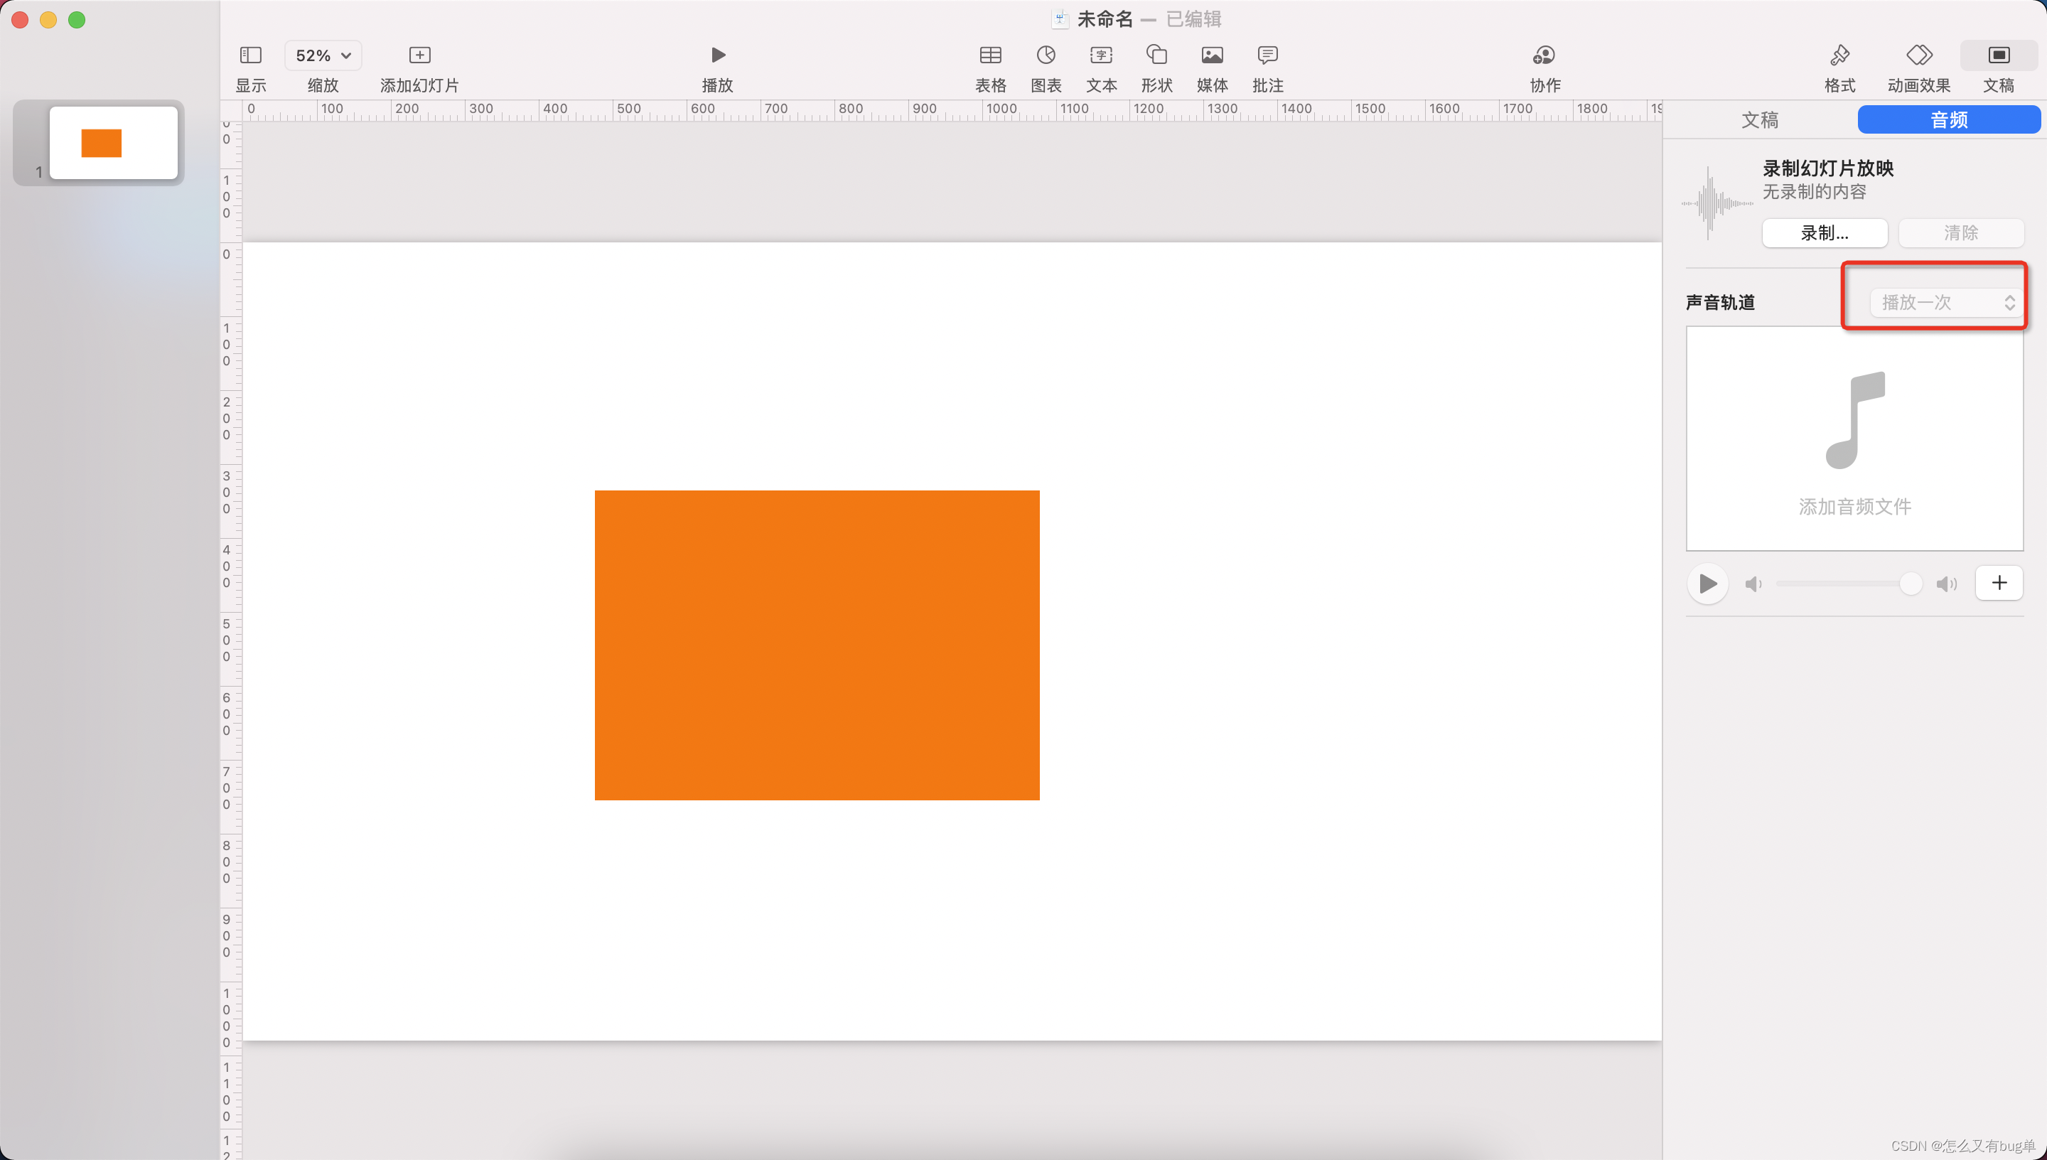Viewport: 2047px width, 1160px height.
Task: Open the Chart (图表) insert menu
Action: click(1045, 55)
